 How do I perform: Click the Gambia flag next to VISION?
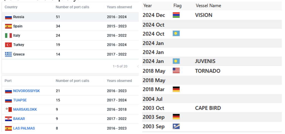176,15
